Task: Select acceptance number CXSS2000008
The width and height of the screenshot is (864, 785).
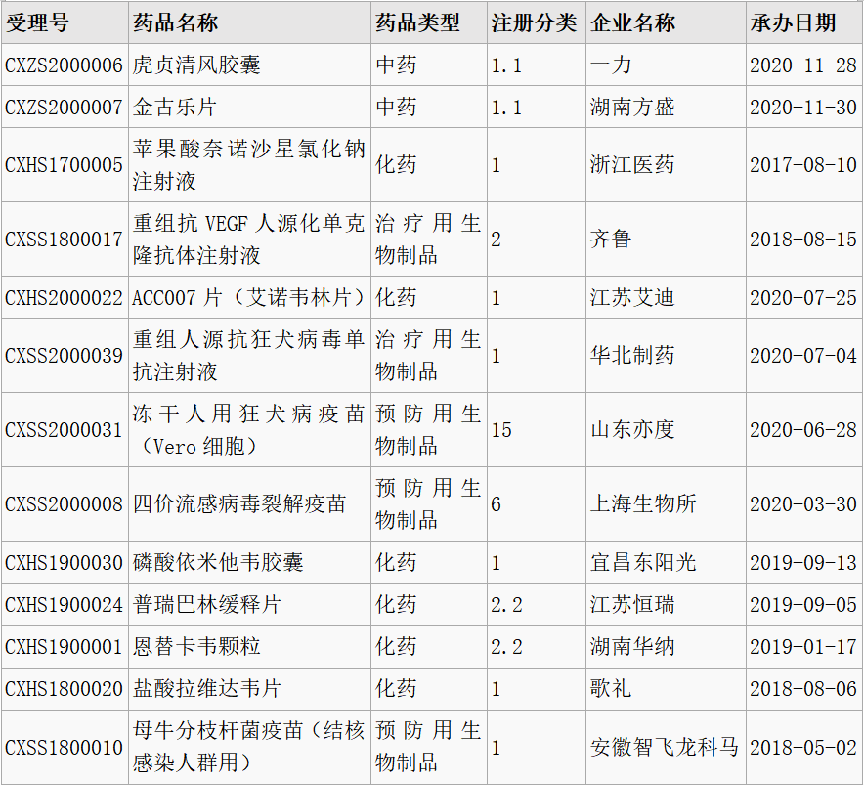Action: coord(64,504)
